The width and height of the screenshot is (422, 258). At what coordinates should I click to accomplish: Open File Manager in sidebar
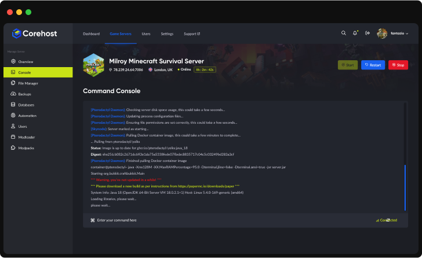(x=38, y=83)
